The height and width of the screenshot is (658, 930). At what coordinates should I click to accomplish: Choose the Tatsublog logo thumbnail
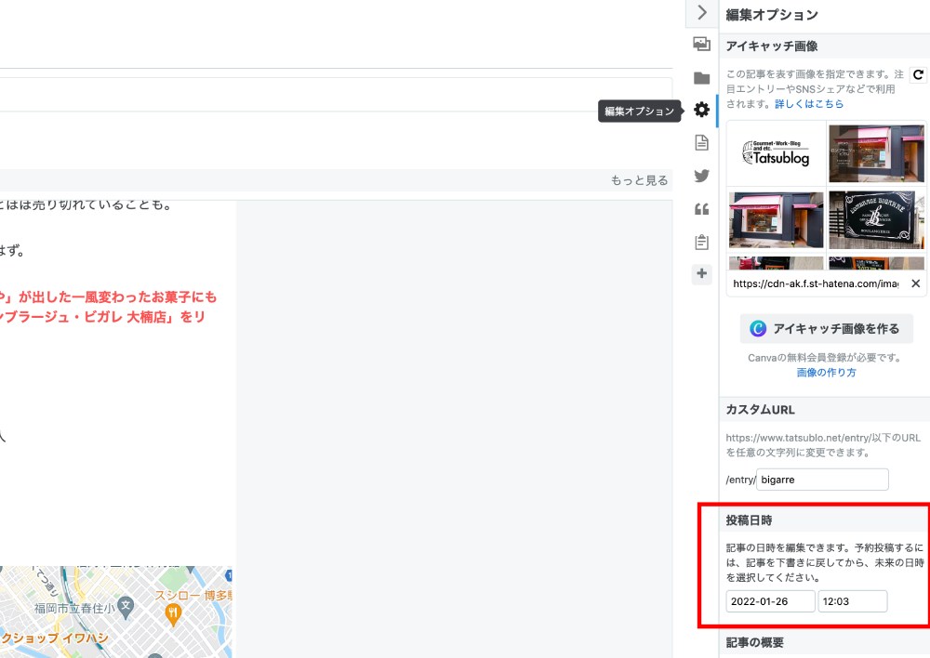776,153
